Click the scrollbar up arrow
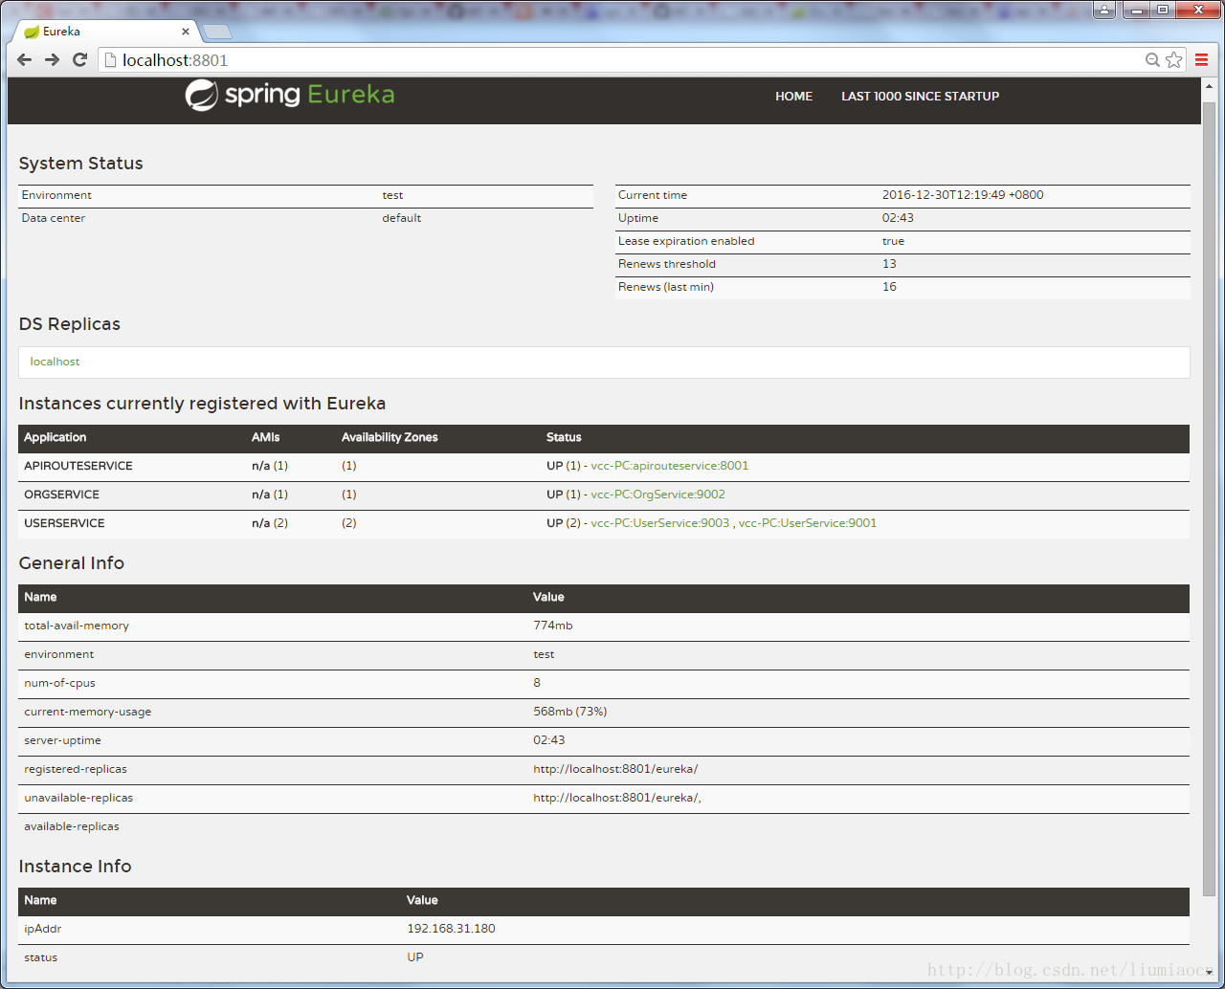This screenshot has width=1225, height=989. [x=1209, y=84]
